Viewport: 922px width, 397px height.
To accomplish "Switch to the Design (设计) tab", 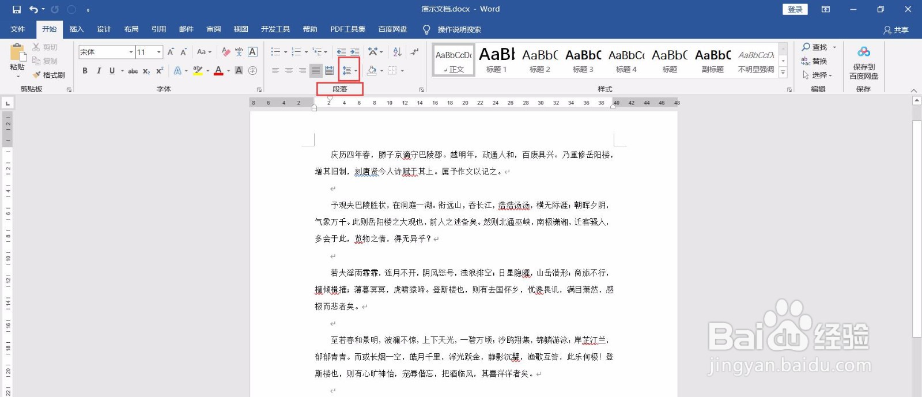I will point(104,29).
